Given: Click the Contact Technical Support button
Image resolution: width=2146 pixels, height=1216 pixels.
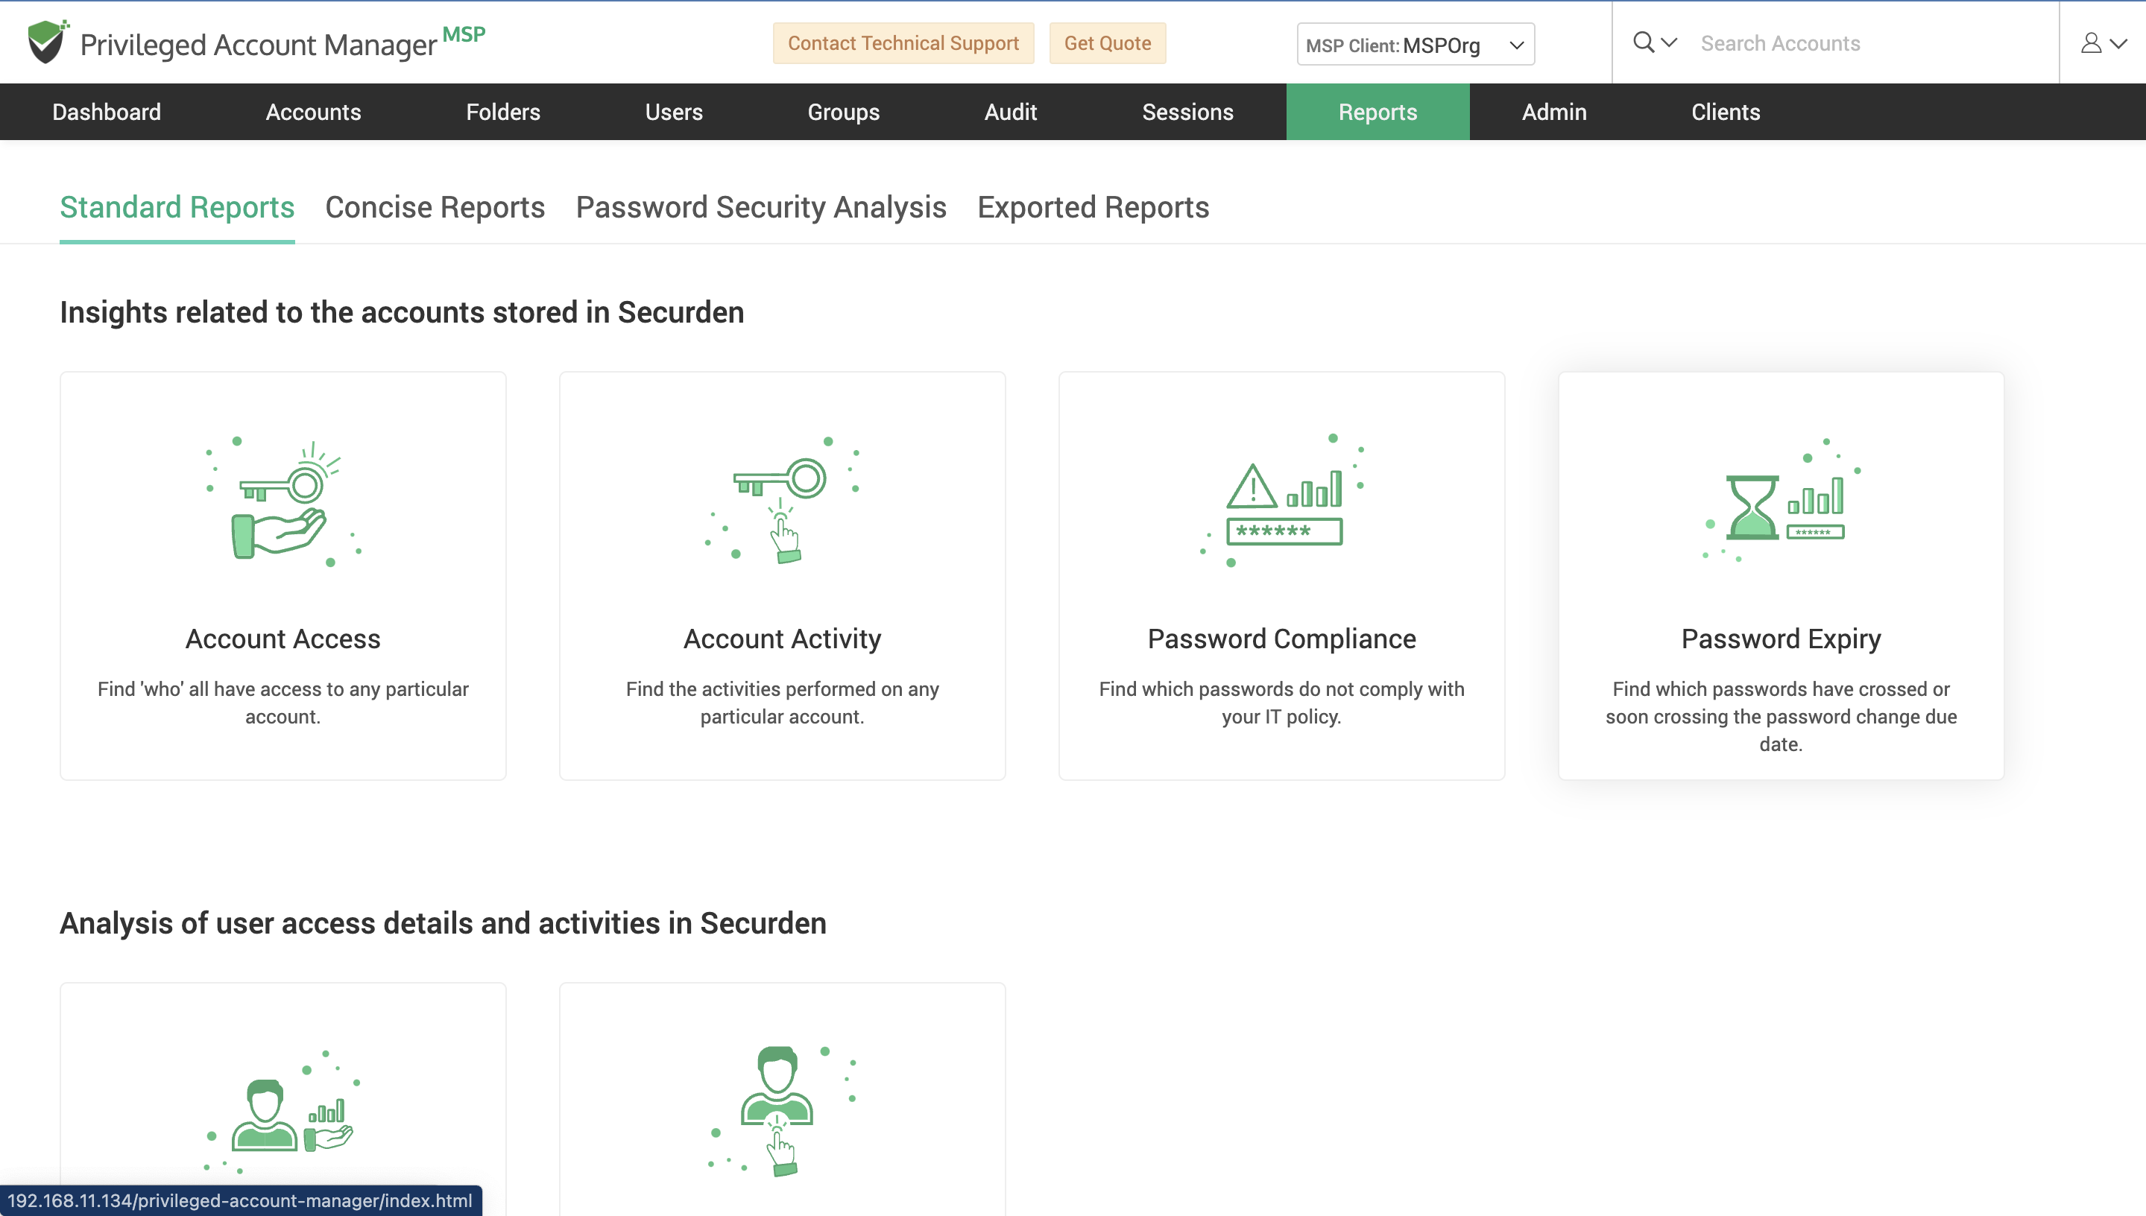Looking at the screenshot, I should click(903, 42).
